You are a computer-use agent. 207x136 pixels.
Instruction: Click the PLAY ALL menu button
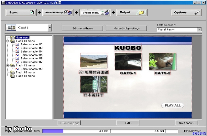click(x=173, y=106)
